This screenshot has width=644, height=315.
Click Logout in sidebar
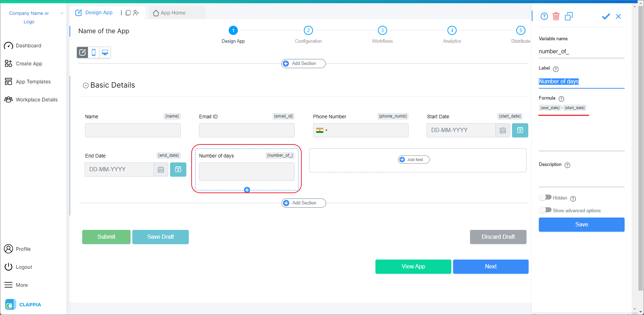click(x=18, y=267)
